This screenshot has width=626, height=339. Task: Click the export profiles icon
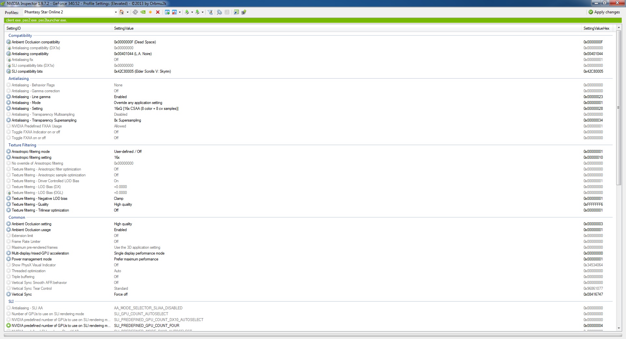(x=187, y=12)
